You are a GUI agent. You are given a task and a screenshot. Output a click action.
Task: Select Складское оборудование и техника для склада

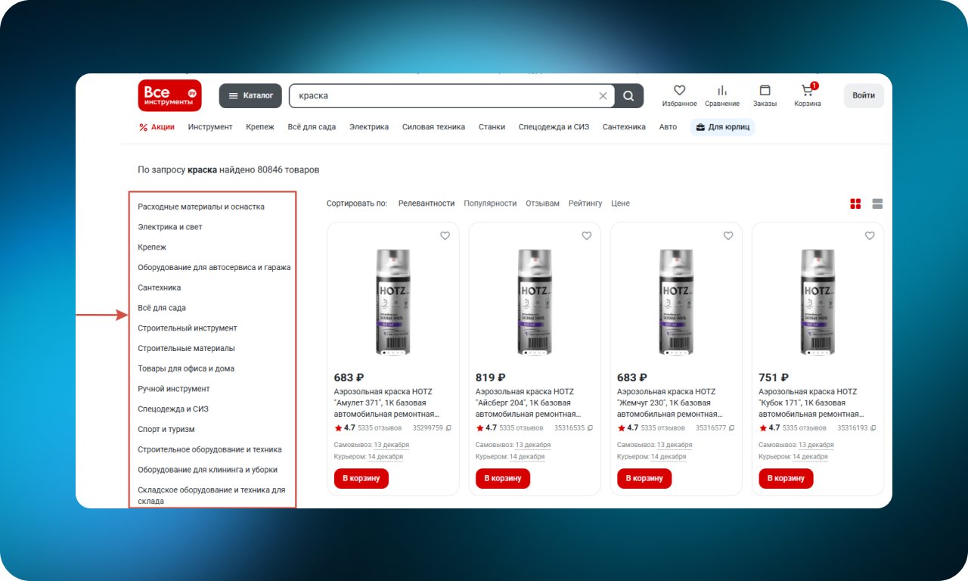point(212,496)
